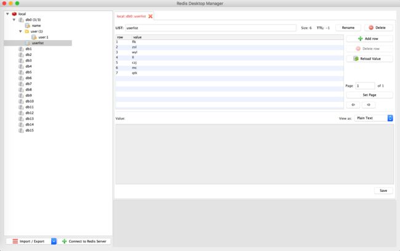Click the db11 database icon
Screen dimensions: 400x251
[21, 107]
